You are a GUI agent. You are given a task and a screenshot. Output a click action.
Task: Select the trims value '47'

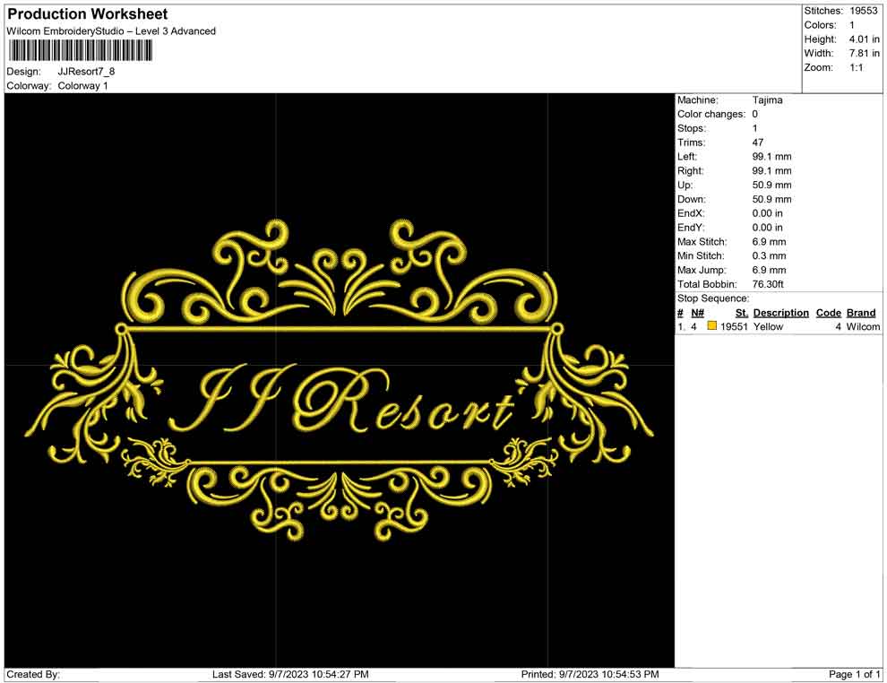(757, 143)
